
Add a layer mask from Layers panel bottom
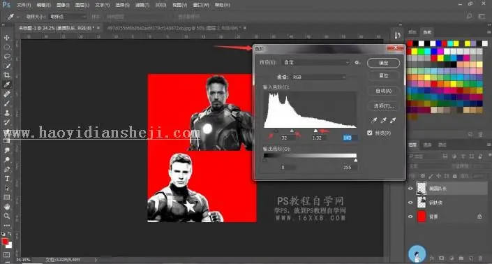[442, 258]
